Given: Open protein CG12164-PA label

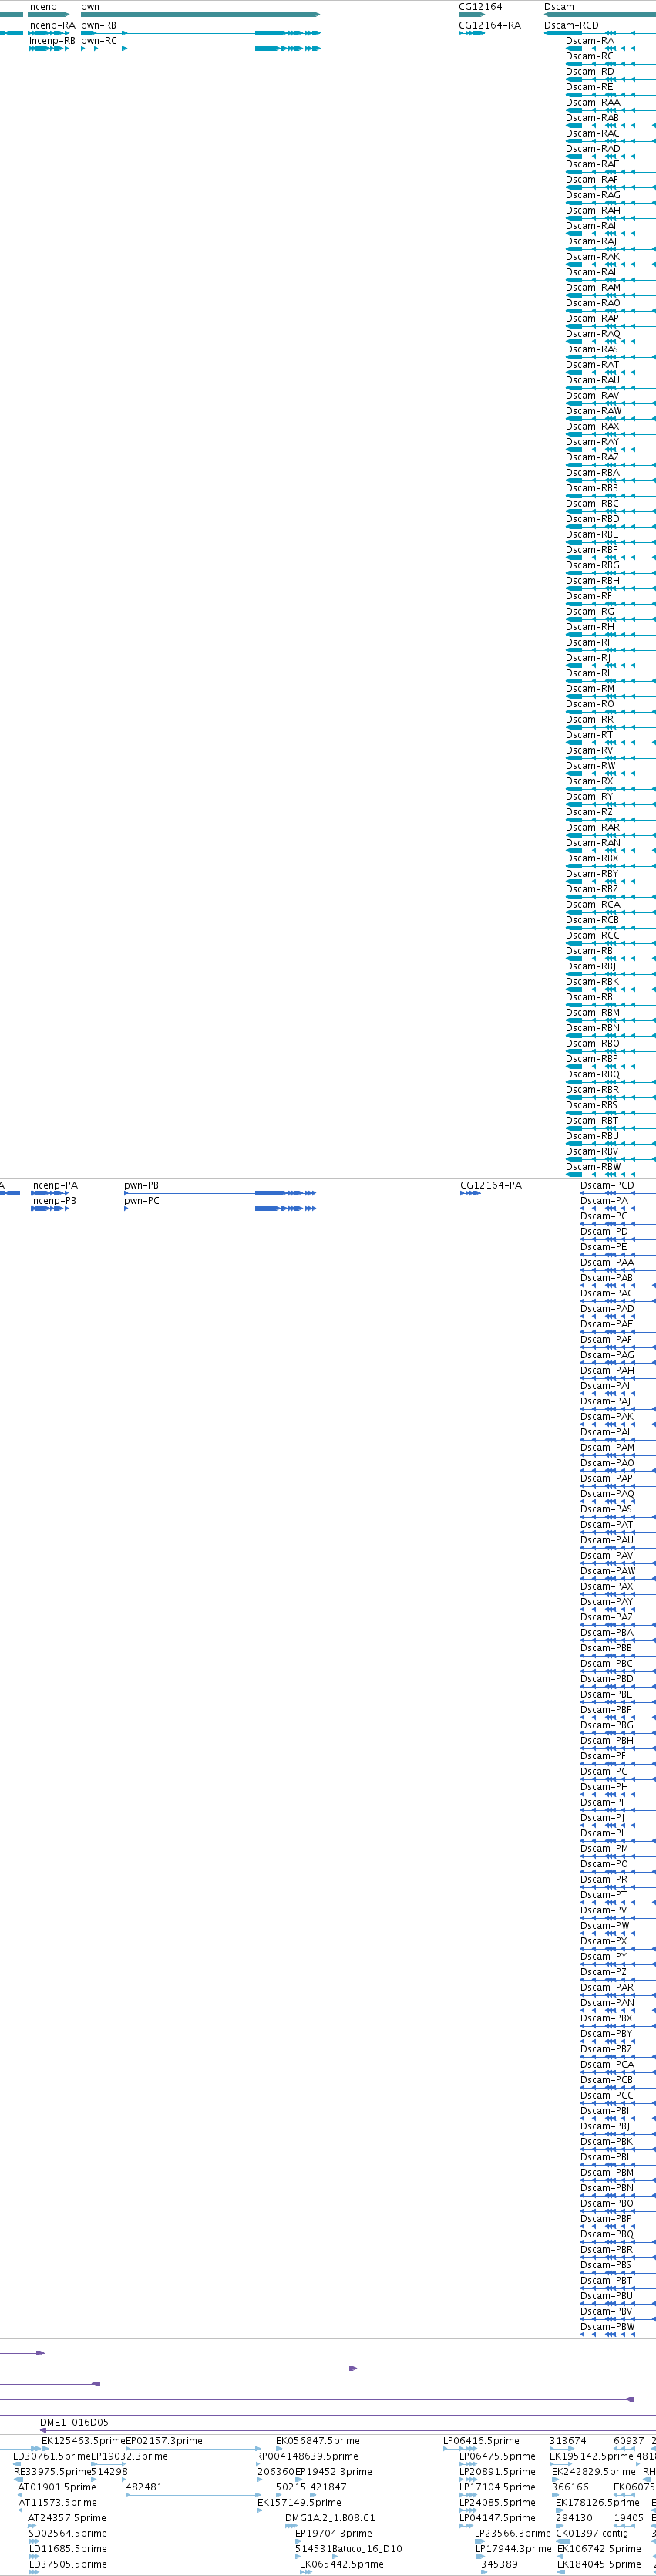Looking at the screenshot, I should click(491, 1185).
